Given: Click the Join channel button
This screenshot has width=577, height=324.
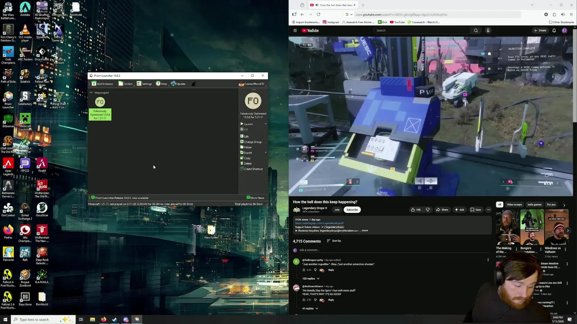Looking at the screenshot, I should pos(337,210).
